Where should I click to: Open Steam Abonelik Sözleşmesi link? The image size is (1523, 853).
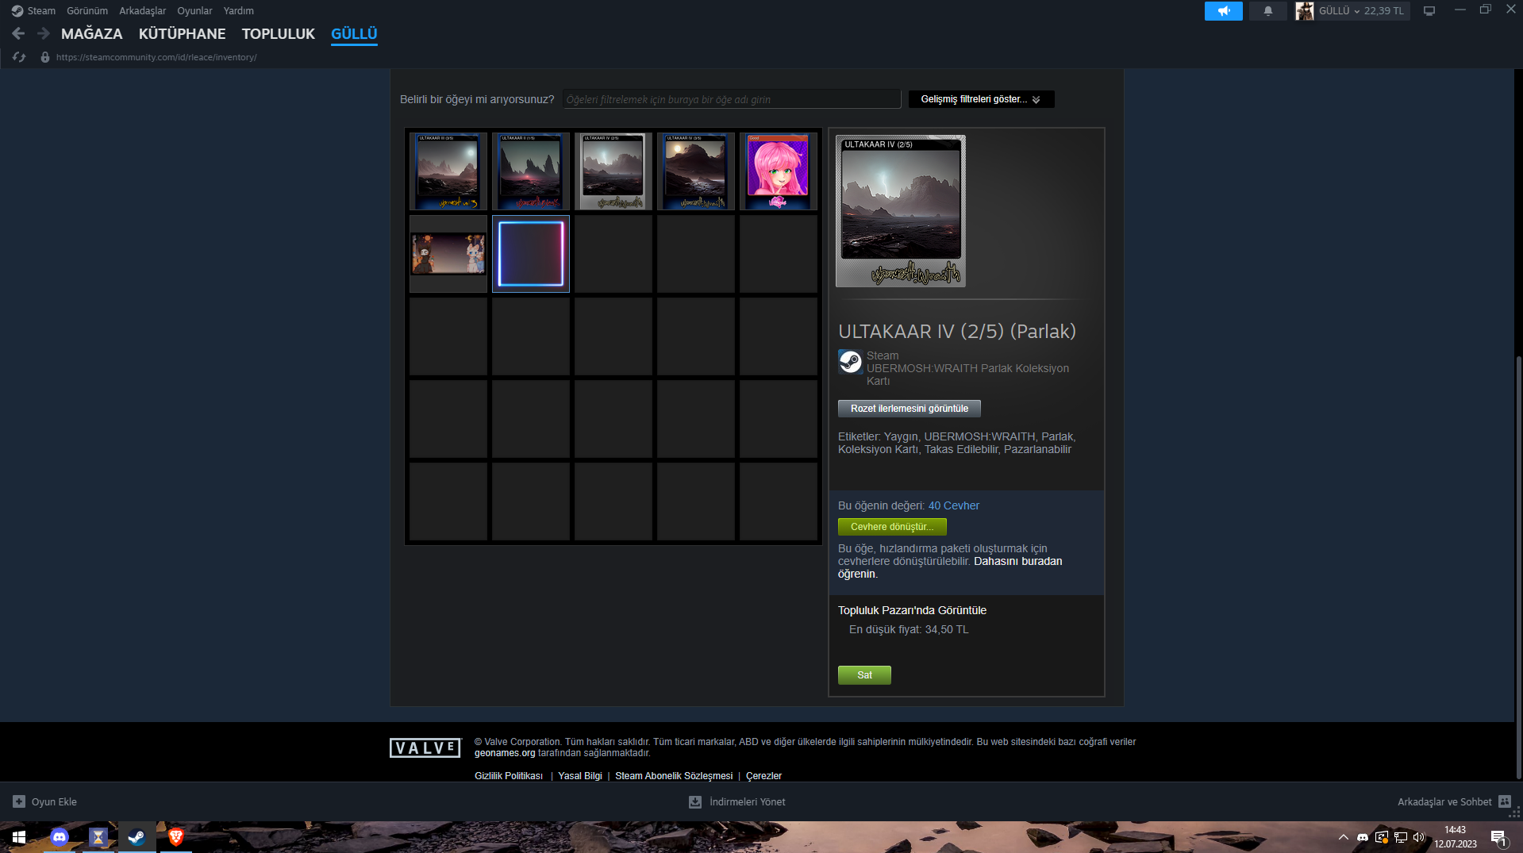[674, 776]
